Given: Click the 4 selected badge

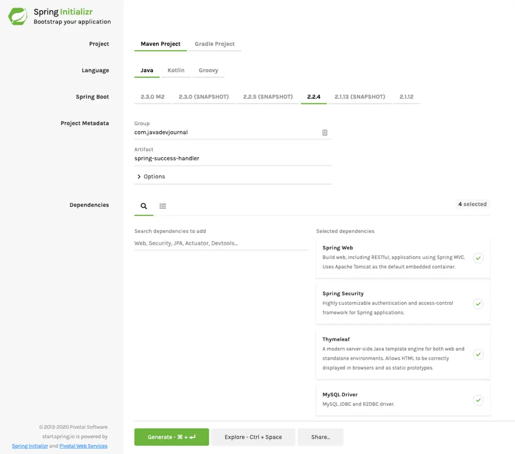Looking at the screenshot, I should click(472, 204).
